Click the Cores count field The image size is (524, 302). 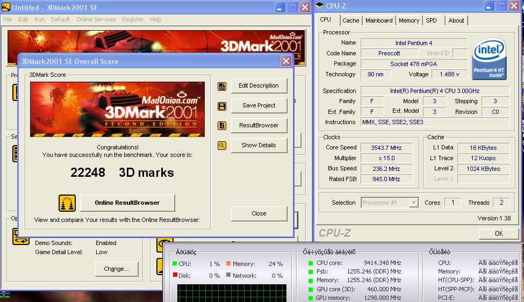pos(453,203)
